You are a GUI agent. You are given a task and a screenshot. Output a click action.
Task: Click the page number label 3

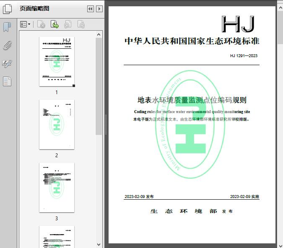click(x=57, y=219)
